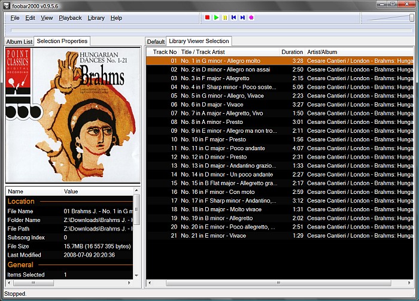
Task: Skip to the next track button
Action: [x=242, y=17]
